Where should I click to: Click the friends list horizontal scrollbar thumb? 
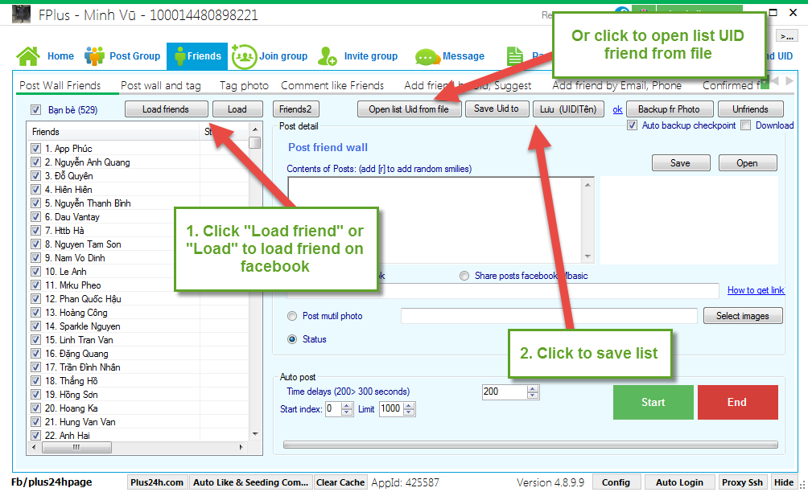[x=76, y=448]
